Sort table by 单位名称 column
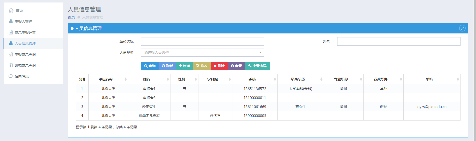This screenshot has width=476, height=141. tap(108, 79)
